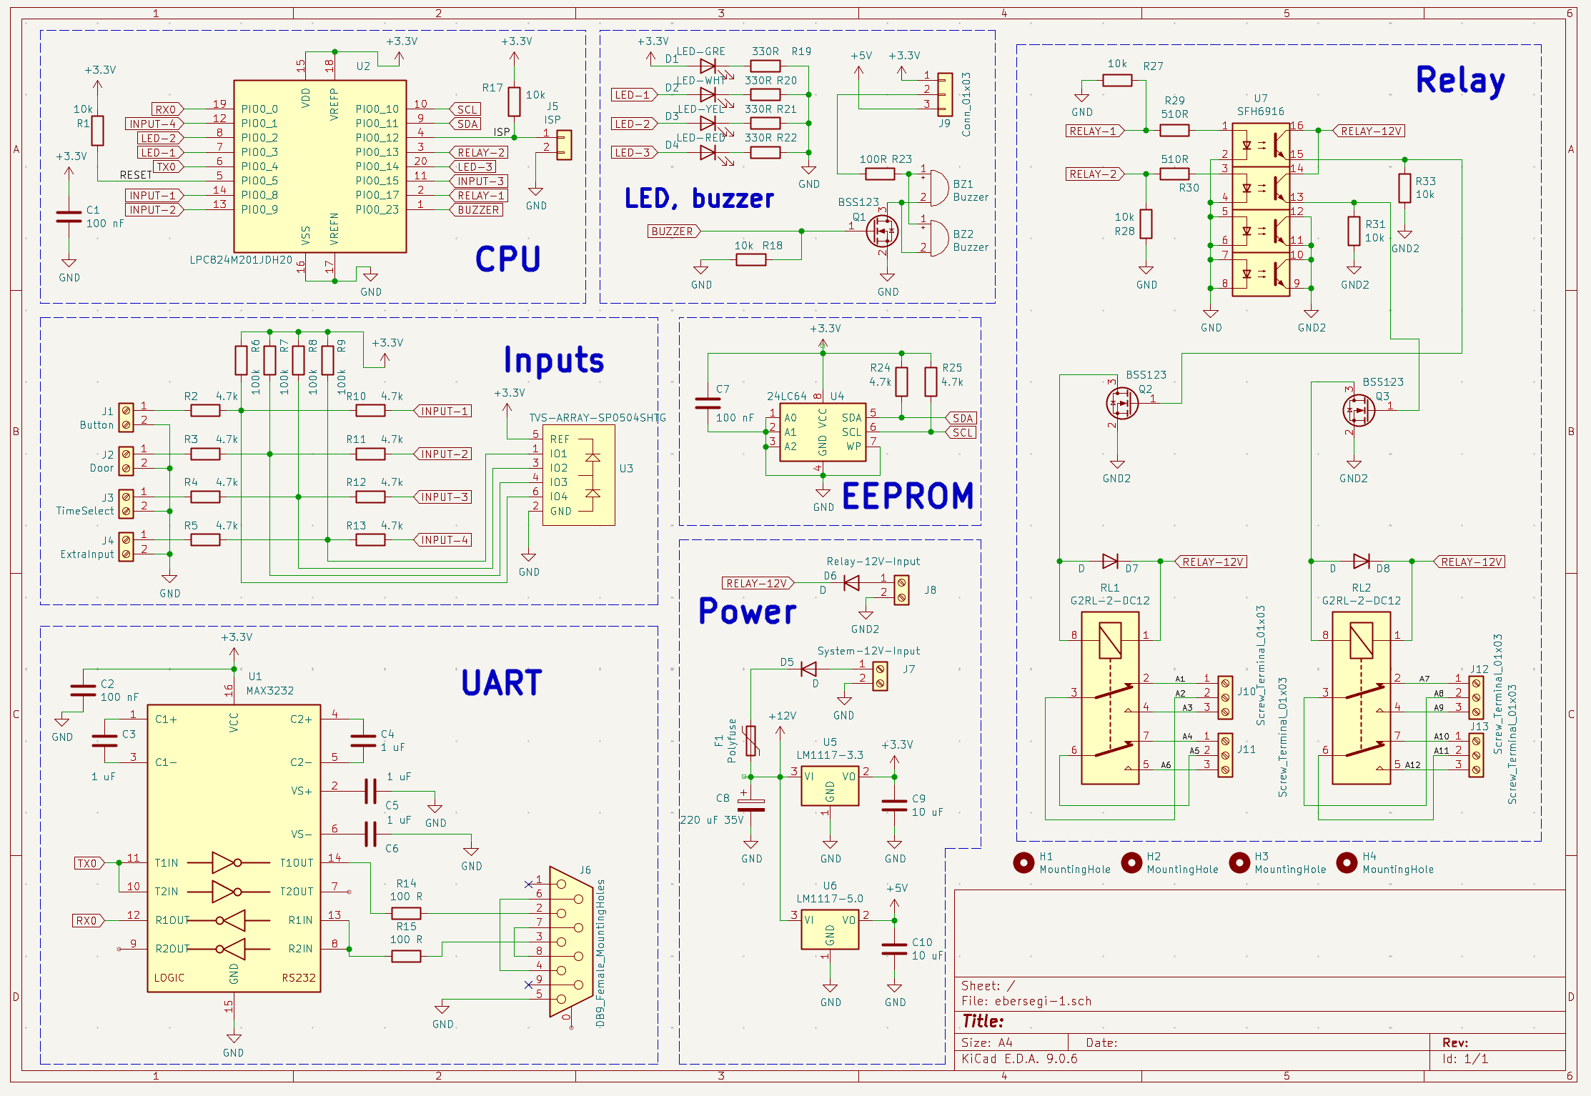Select the RELAY-1 input label
The height and width of the screenshot is (1096, 1591).
coord(1094,131)
